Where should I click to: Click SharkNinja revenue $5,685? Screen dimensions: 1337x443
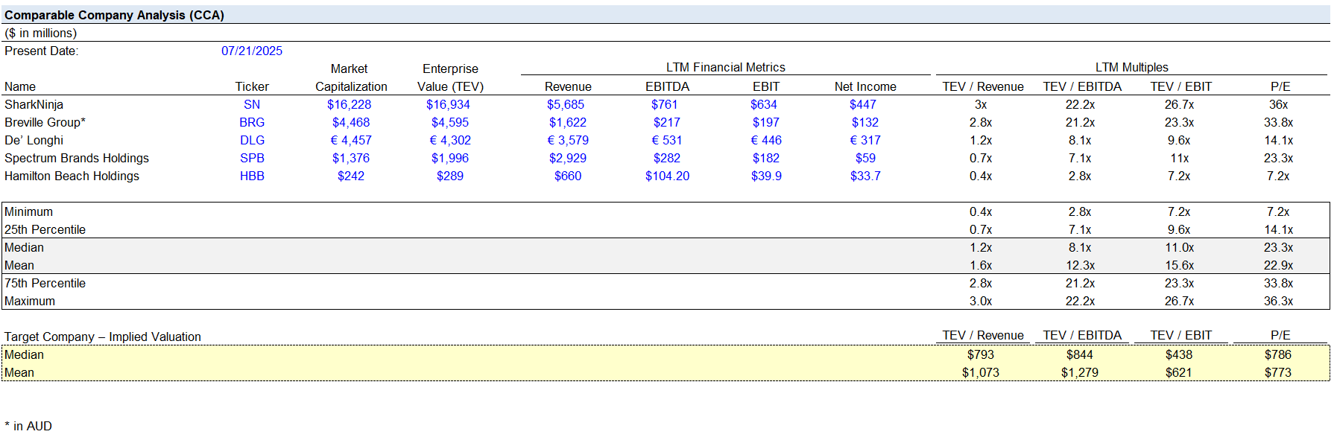coord(566,104)
